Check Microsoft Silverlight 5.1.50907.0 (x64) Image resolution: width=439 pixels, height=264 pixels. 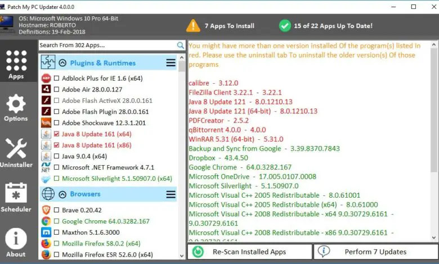(56, 179)
